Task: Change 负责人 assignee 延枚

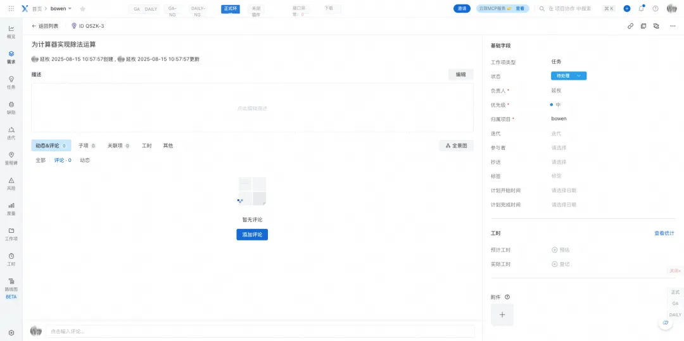Action: tap(556, 90)
